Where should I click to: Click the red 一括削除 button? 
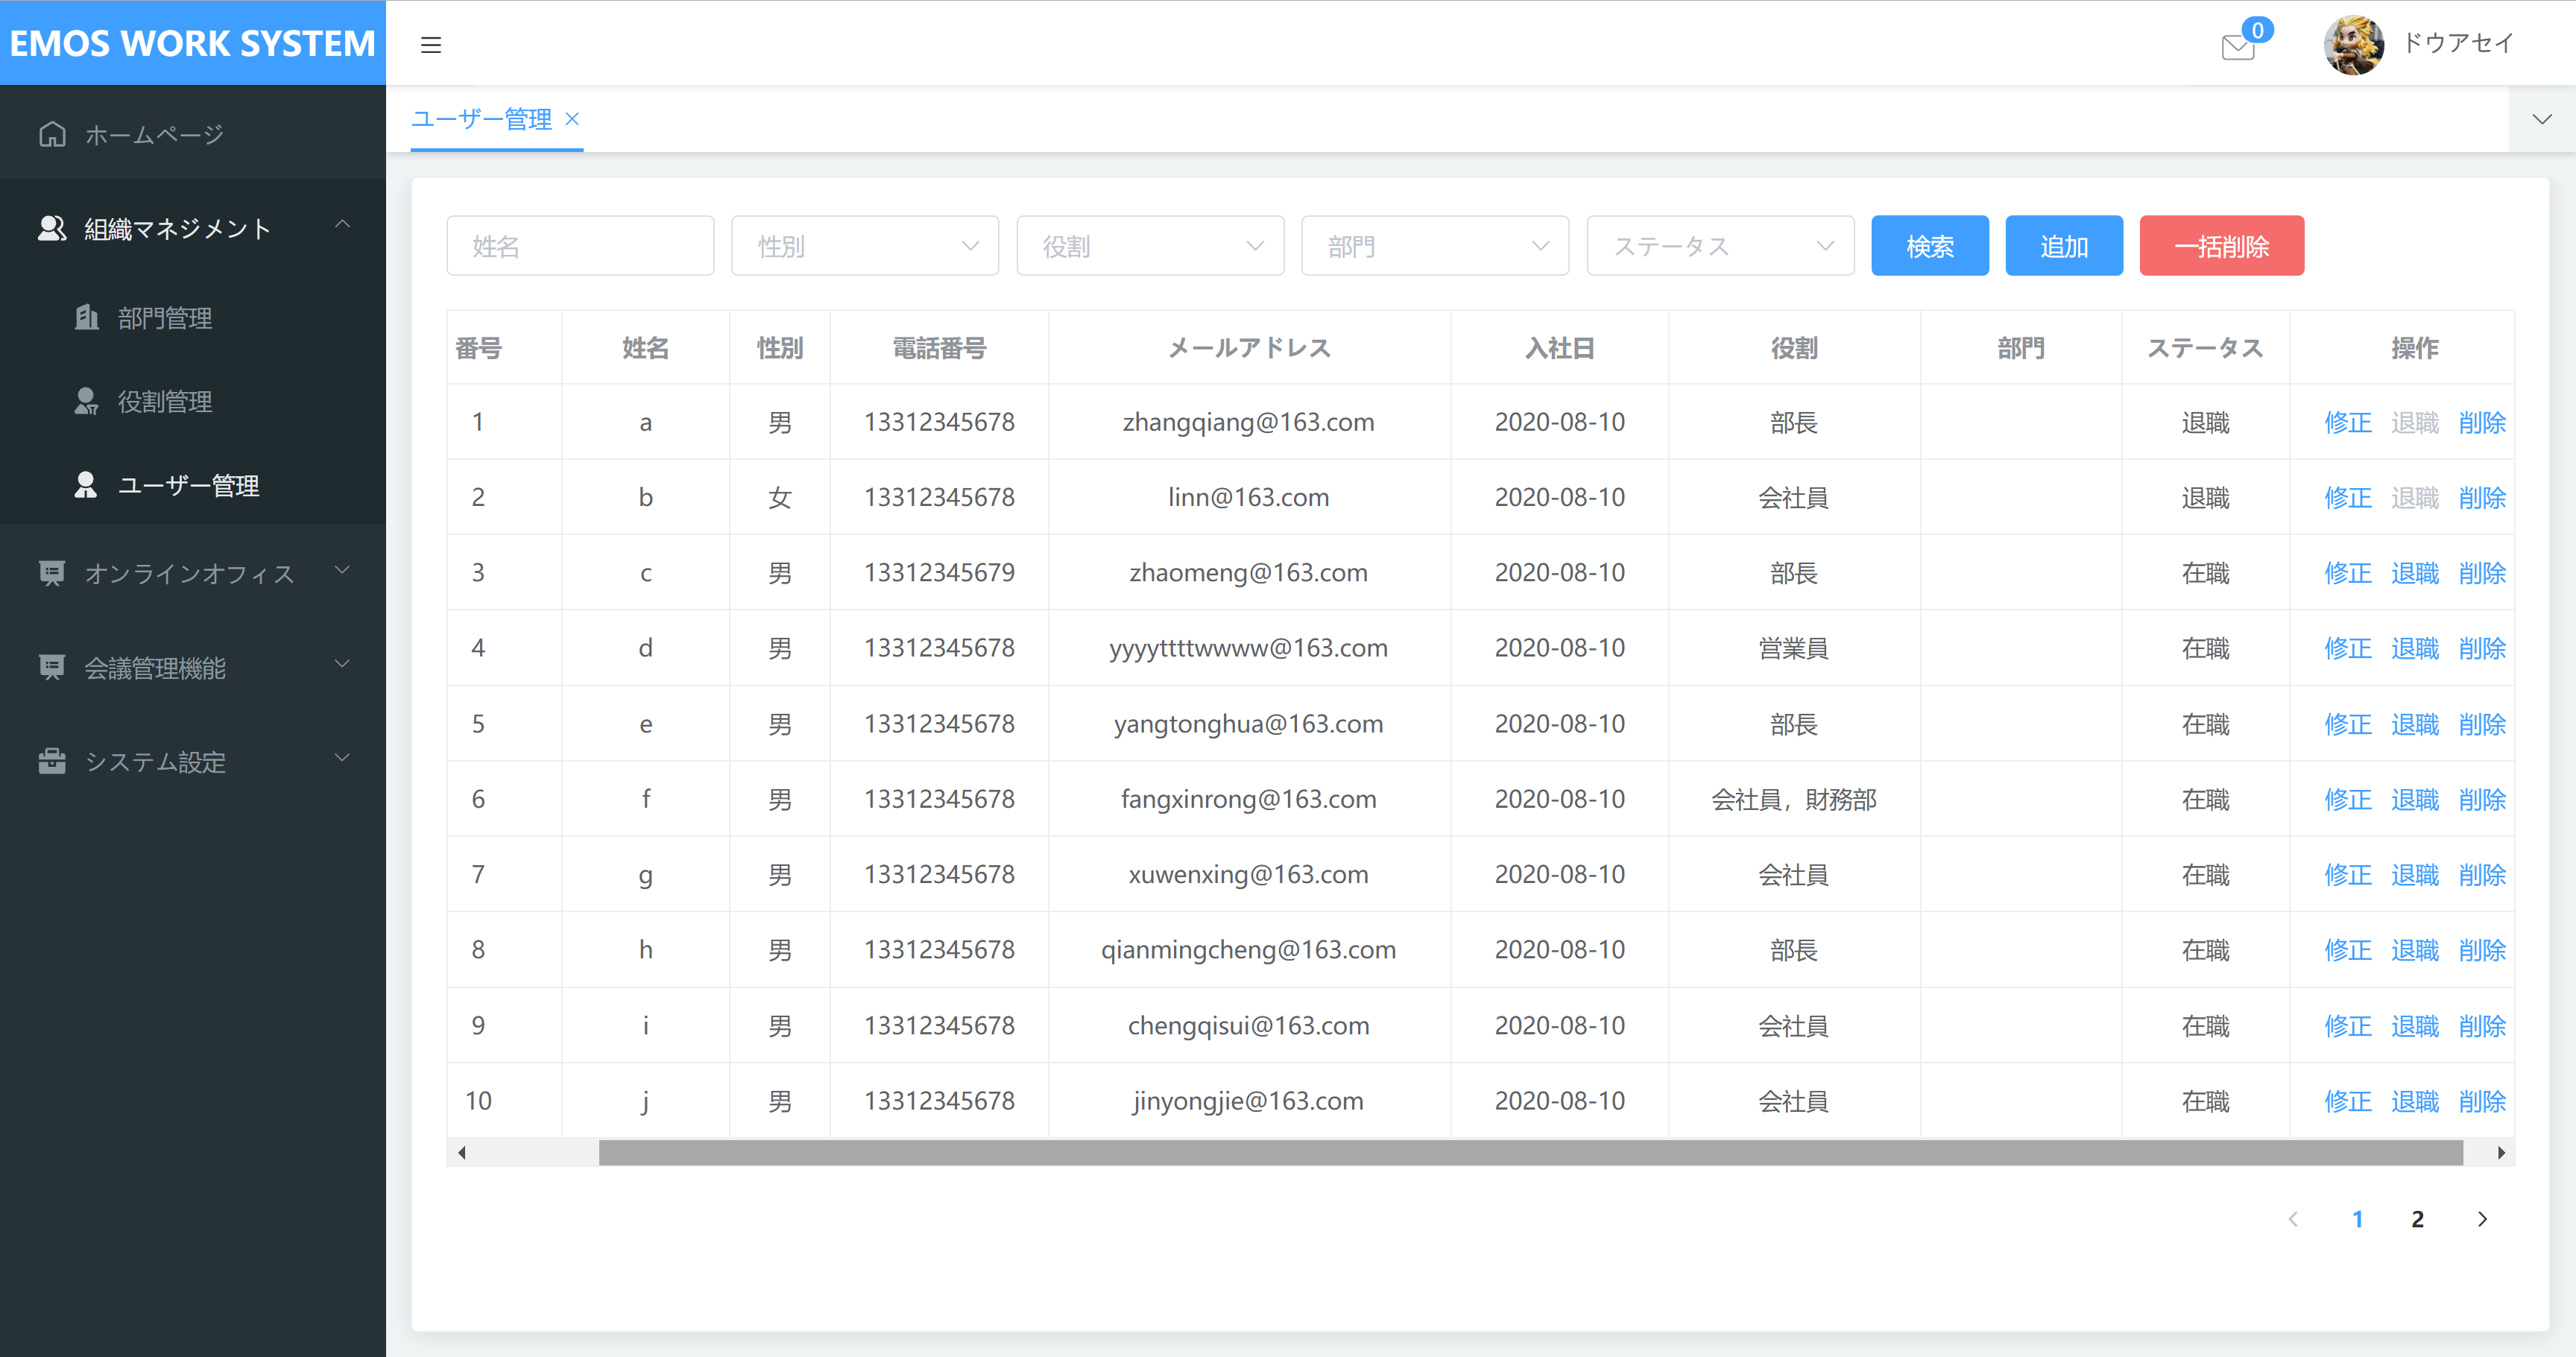(2221, 245)
